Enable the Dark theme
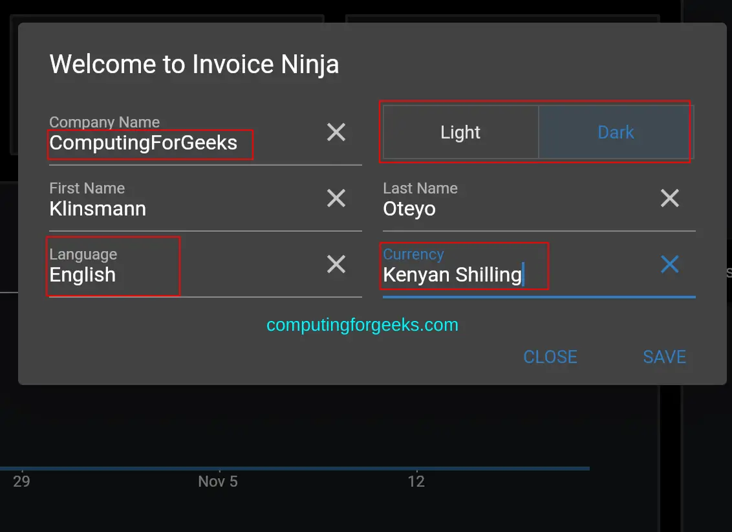The width and height of the screenshot is (732, 532). pos(615,132)
